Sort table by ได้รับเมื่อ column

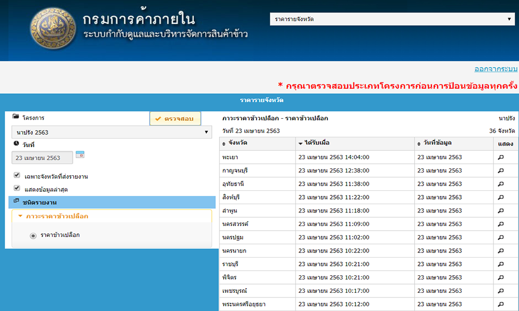point(355,143)
